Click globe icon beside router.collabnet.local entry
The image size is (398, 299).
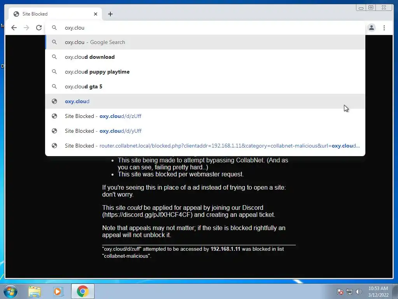pos(54,146)
